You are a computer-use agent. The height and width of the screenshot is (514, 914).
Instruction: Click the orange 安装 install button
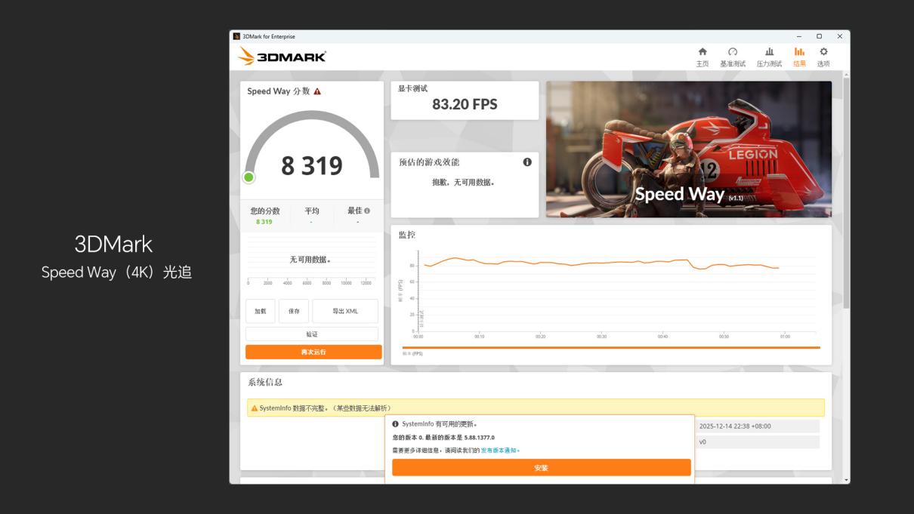tap(541, 468)
